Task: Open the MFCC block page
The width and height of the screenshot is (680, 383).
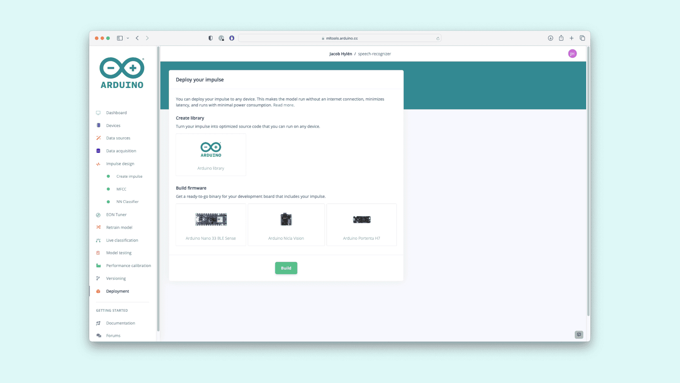Action: [121, 189]
